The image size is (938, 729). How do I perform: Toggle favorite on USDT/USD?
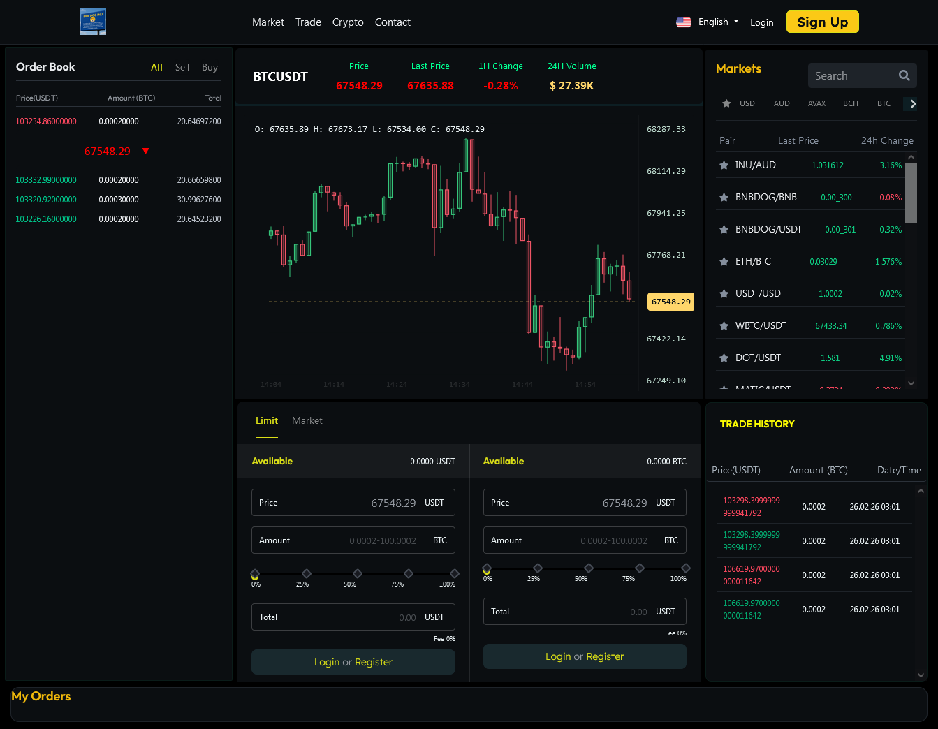(724, 293)
